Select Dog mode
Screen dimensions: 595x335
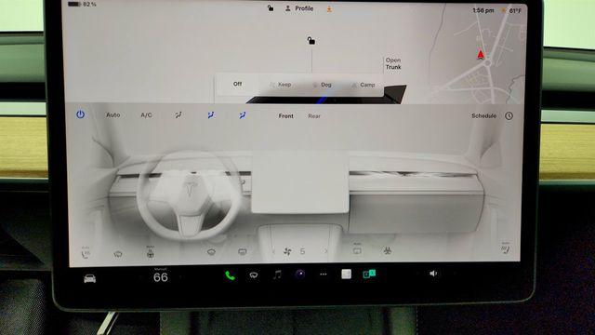click(323, 85)
